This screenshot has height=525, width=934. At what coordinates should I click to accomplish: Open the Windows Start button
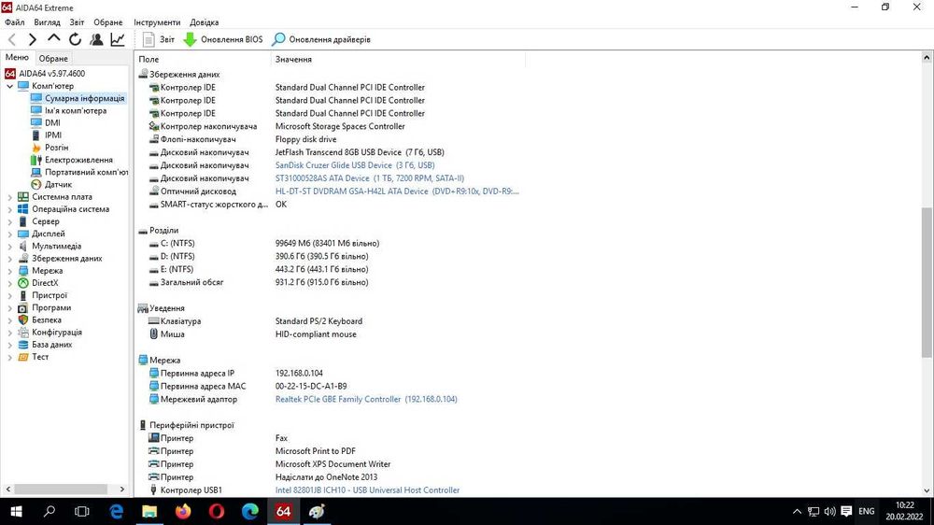pyautogui.click(x=16, y=511)
